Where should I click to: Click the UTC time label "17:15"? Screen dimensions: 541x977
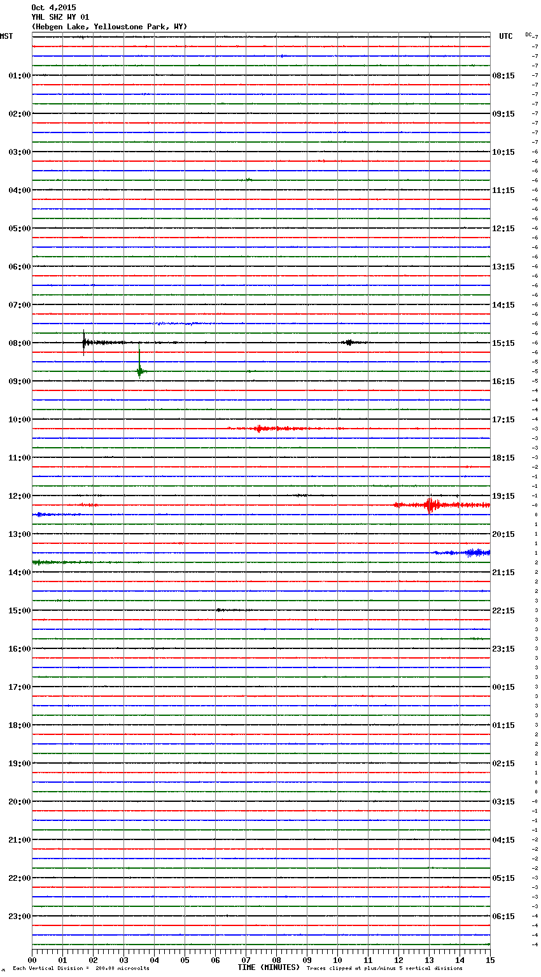(503, 420)
